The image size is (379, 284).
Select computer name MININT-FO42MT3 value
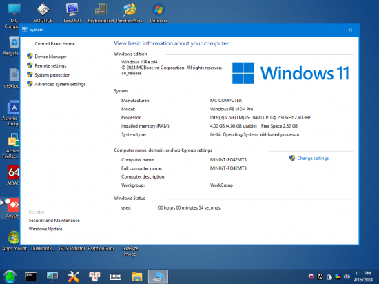228,159
